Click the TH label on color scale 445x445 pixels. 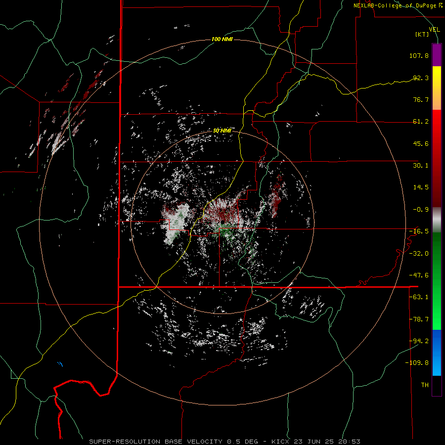425,385
